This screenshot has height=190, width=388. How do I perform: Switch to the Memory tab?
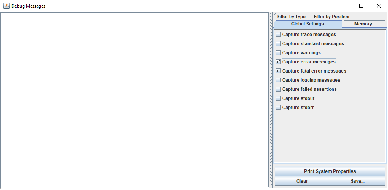click(363, 24)
